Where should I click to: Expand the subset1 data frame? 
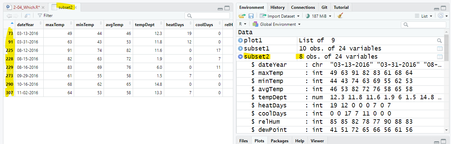(x=240, y=48)
